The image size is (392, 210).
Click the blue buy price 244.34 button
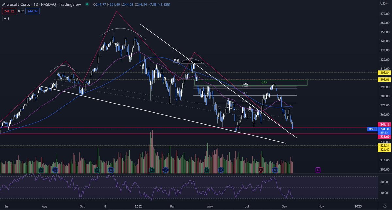coord(33,11)
